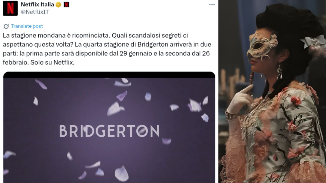Open the Netflix Italia profile avatar
Screen dimensions: 326x183
pos(10,8)
